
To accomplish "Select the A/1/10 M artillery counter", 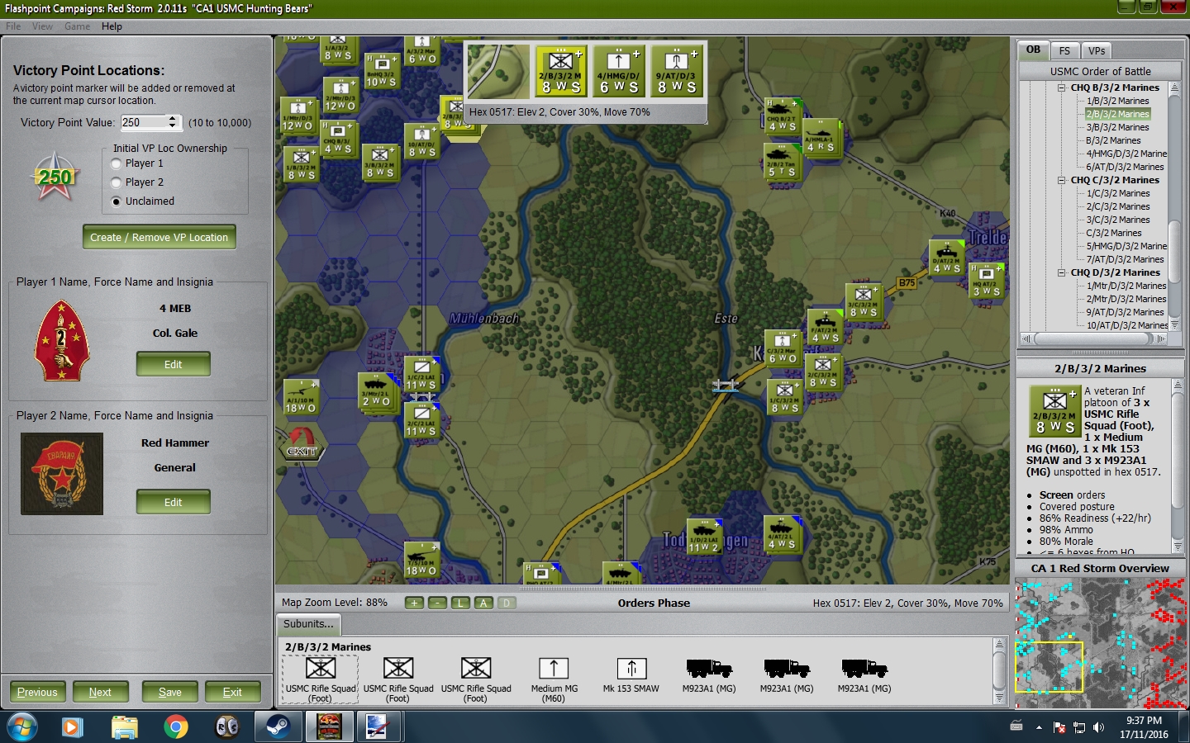I will (300, 397).
